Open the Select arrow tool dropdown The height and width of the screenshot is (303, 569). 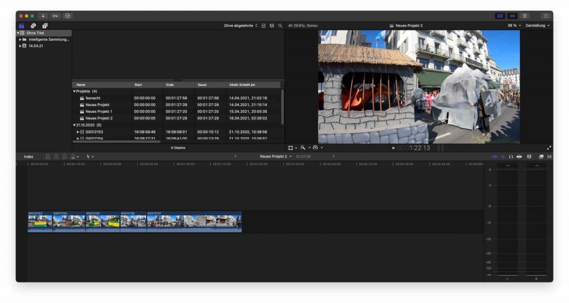point(90,157)
